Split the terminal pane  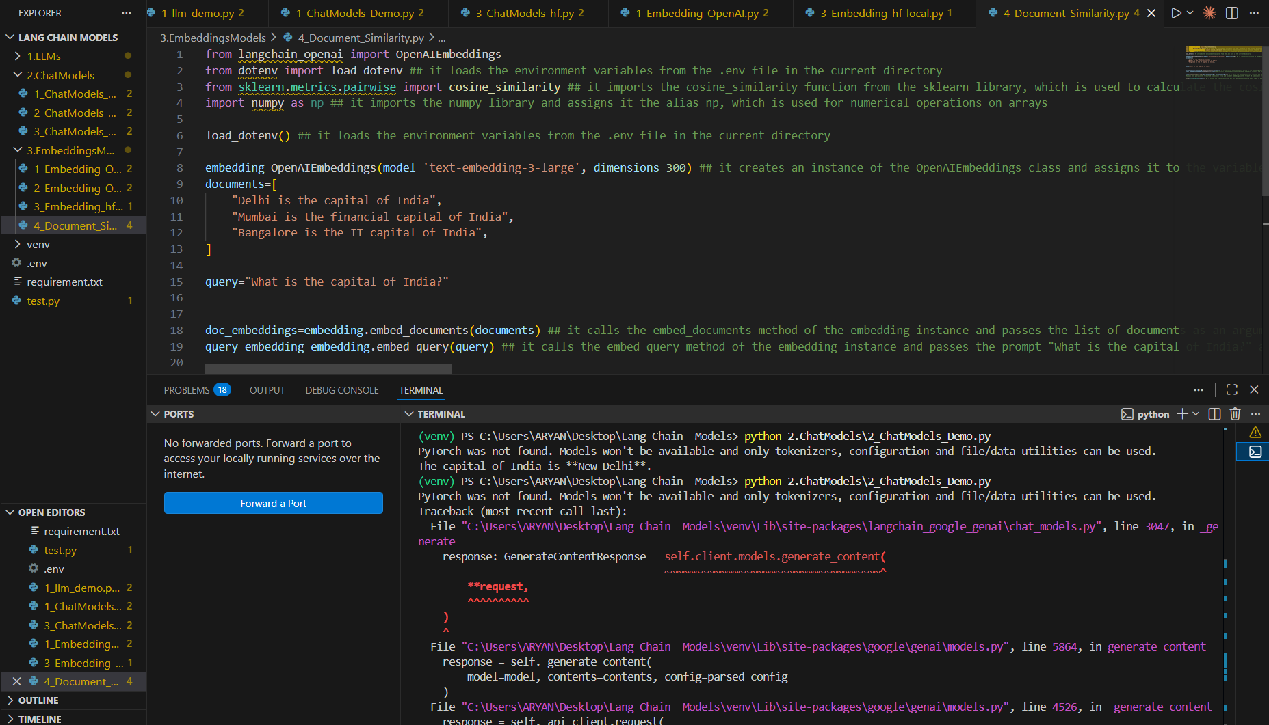1214,414
